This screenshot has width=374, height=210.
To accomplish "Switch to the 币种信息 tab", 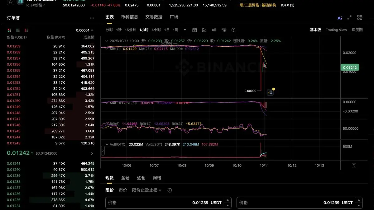I will pyautogui.click(x=129, y=17).
